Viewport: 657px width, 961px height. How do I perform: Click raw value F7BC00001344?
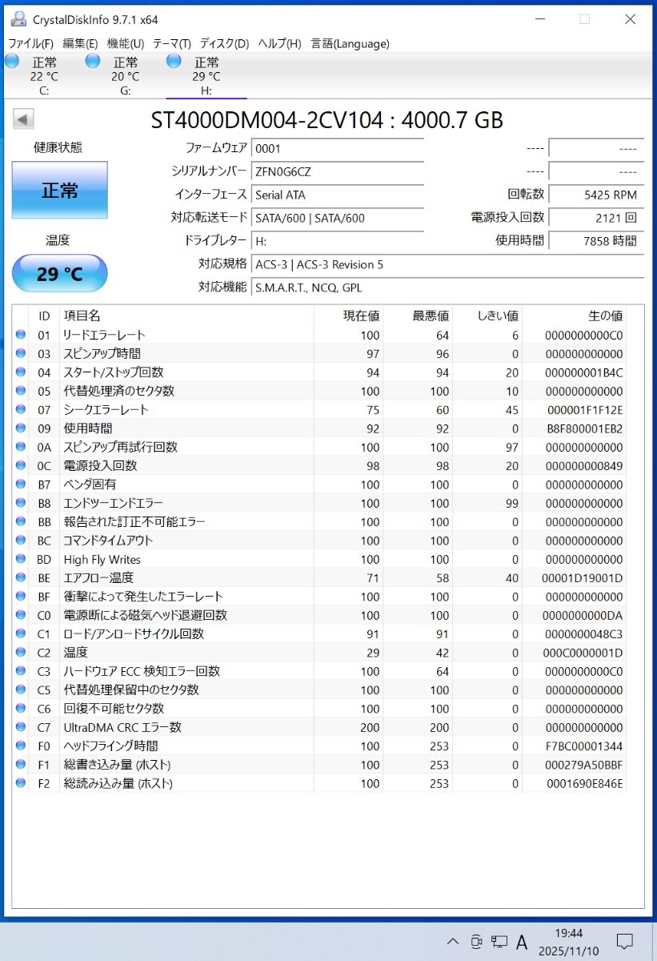pos(584,746)
